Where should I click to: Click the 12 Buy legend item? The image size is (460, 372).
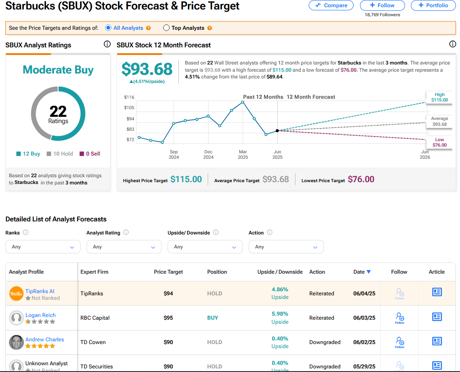[28, 154]
